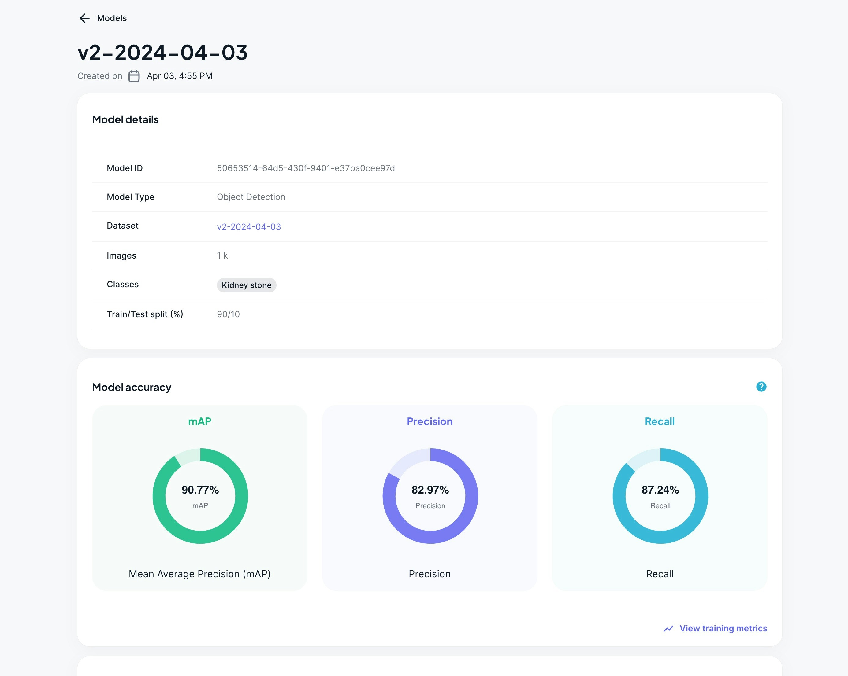
Task: Click the 90.77% mAP value
Action: (200, 490)
